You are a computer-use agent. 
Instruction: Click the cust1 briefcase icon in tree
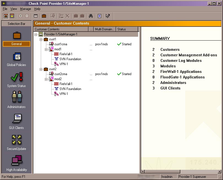tap(46, 39)
